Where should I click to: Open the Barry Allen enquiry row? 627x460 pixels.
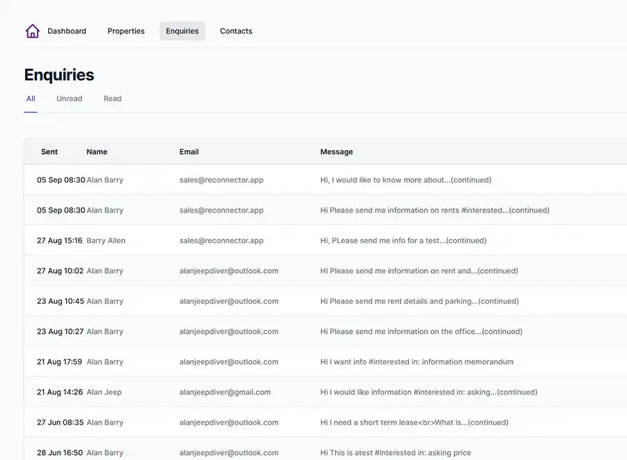106,240
